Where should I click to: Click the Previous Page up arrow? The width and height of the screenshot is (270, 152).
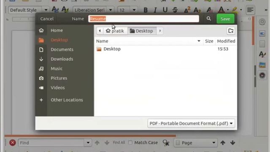(223, 143)
